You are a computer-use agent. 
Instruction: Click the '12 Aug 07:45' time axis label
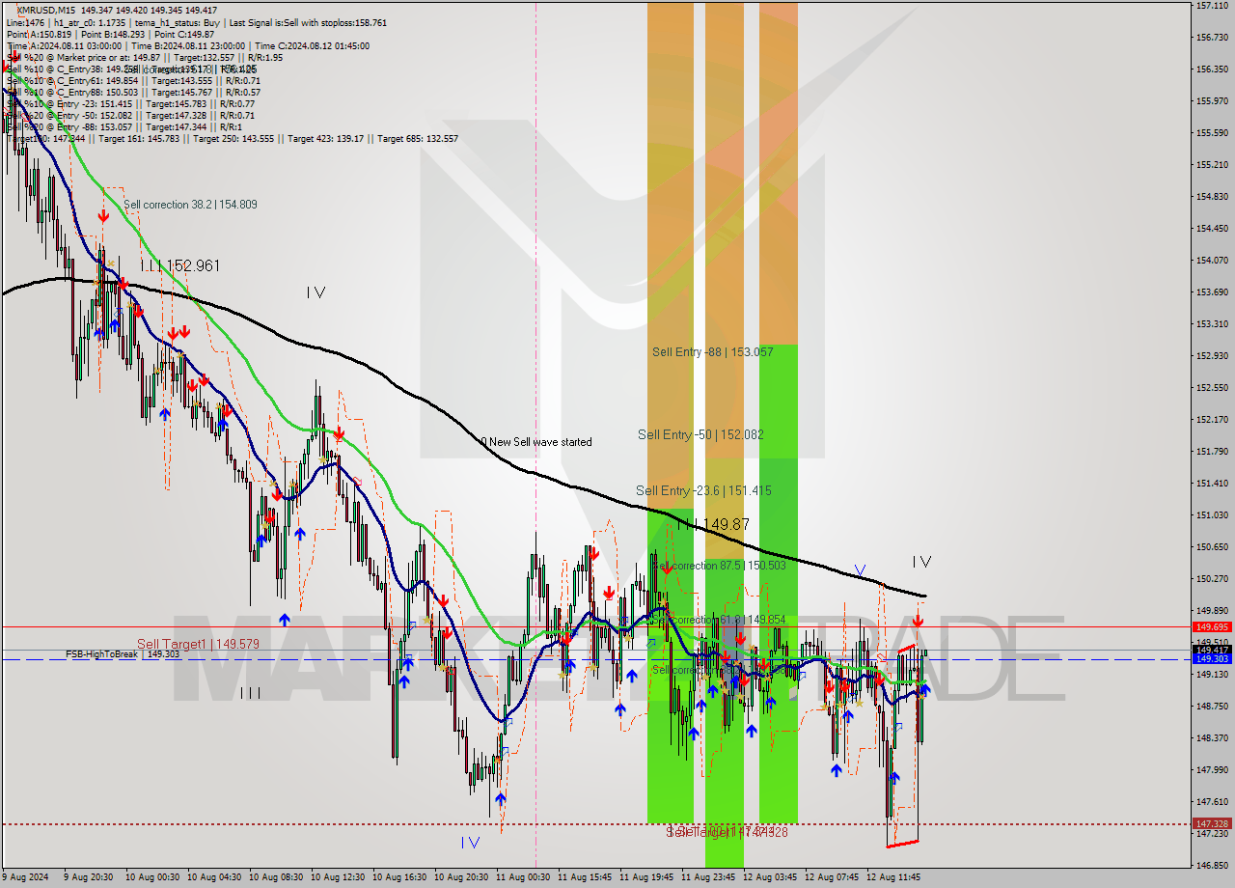tap(832, 878)
